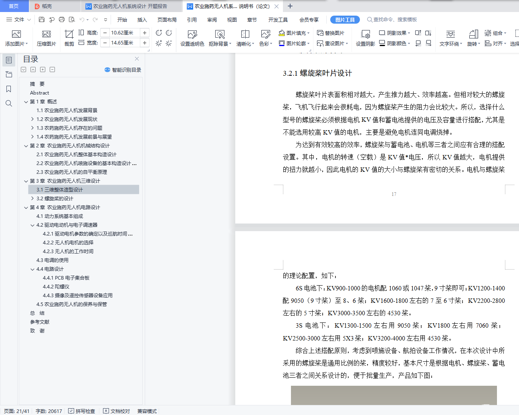Close the 目录 navigation pane
This screenshot has width=519, height=415.
point(137,59)
